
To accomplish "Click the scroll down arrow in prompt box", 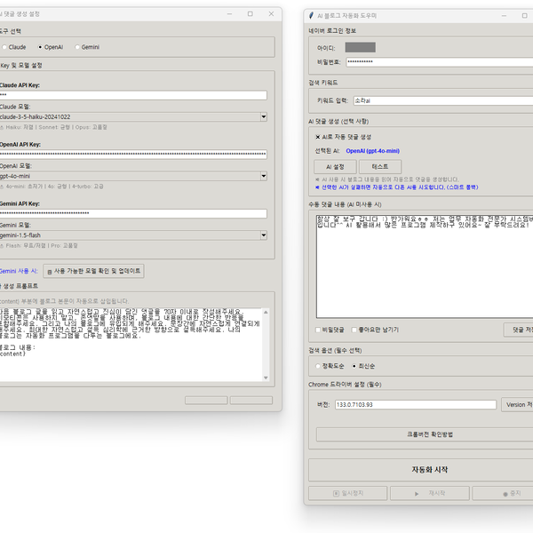I will pyautogui.click(x=266, y=378).
